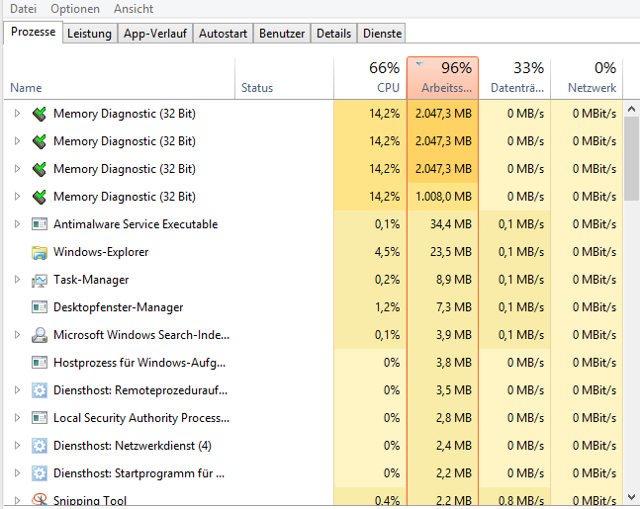Click the 34,4 MB memory cell

(443, 224)
